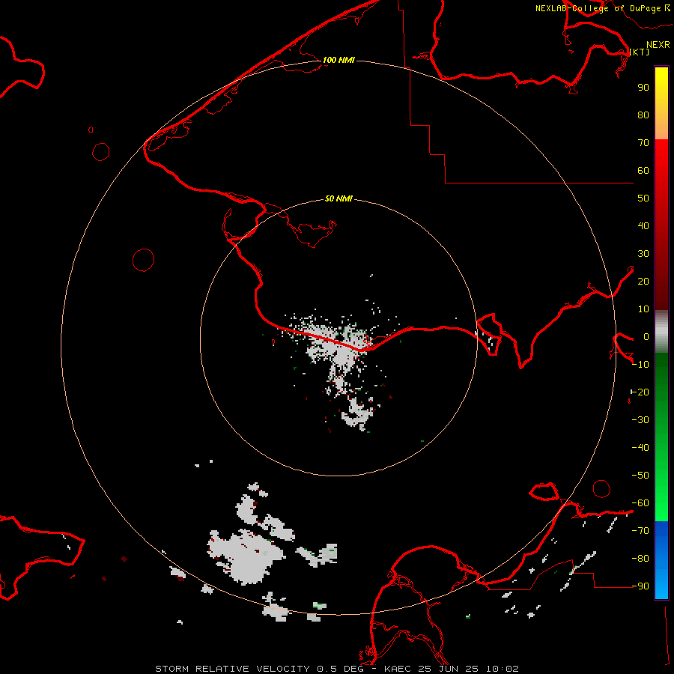Click the NEXR label above color scale
The image size is (674, 674).
click(658, 45)
